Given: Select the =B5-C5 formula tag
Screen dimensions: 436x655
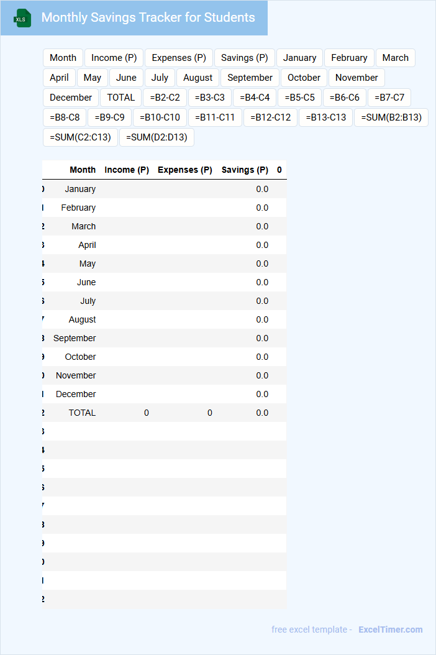Looking at the screenshot, I should click(299, 98).
